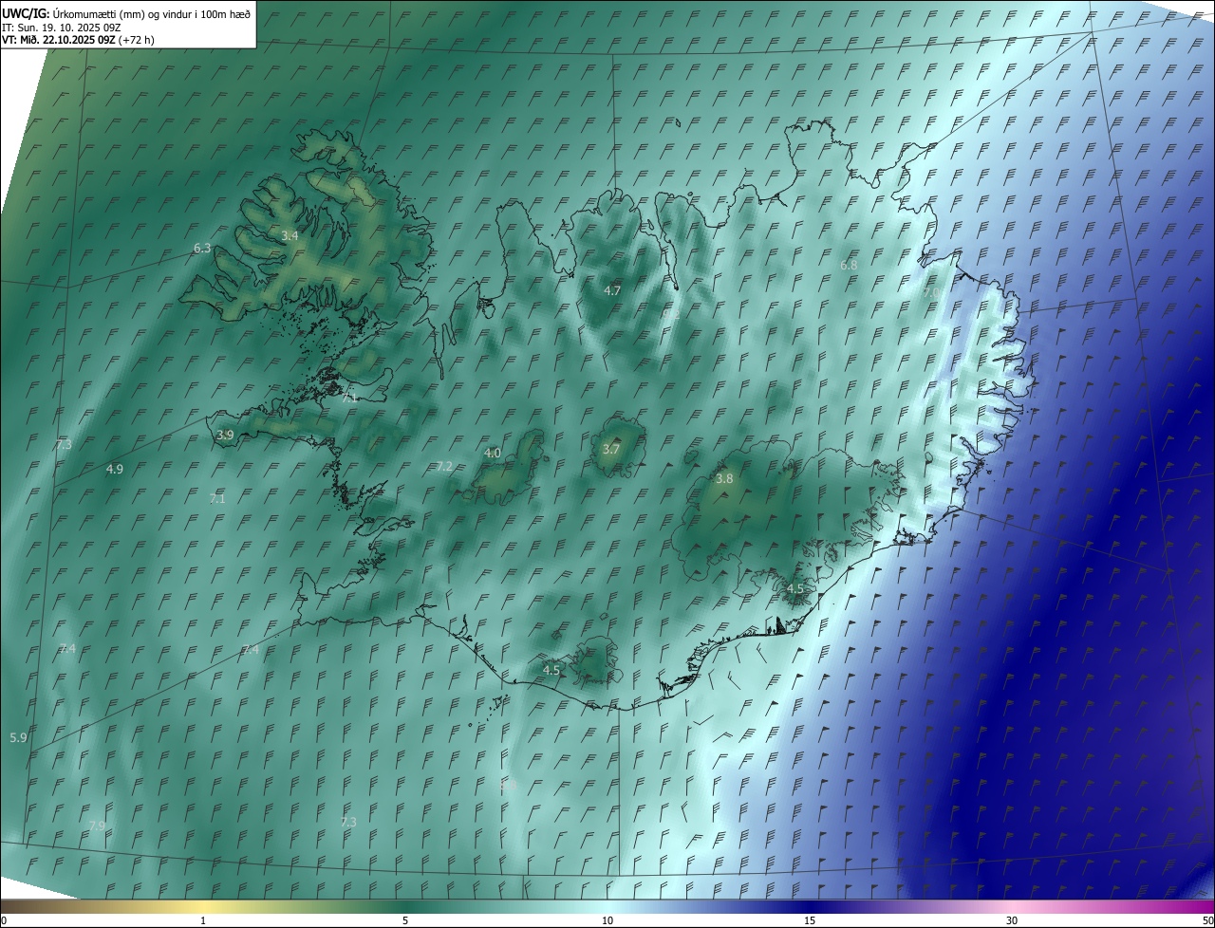Click the UWC/IG Úrkomumætti title text
This screenshot has height=928, width=1215.
click(125, 13)
